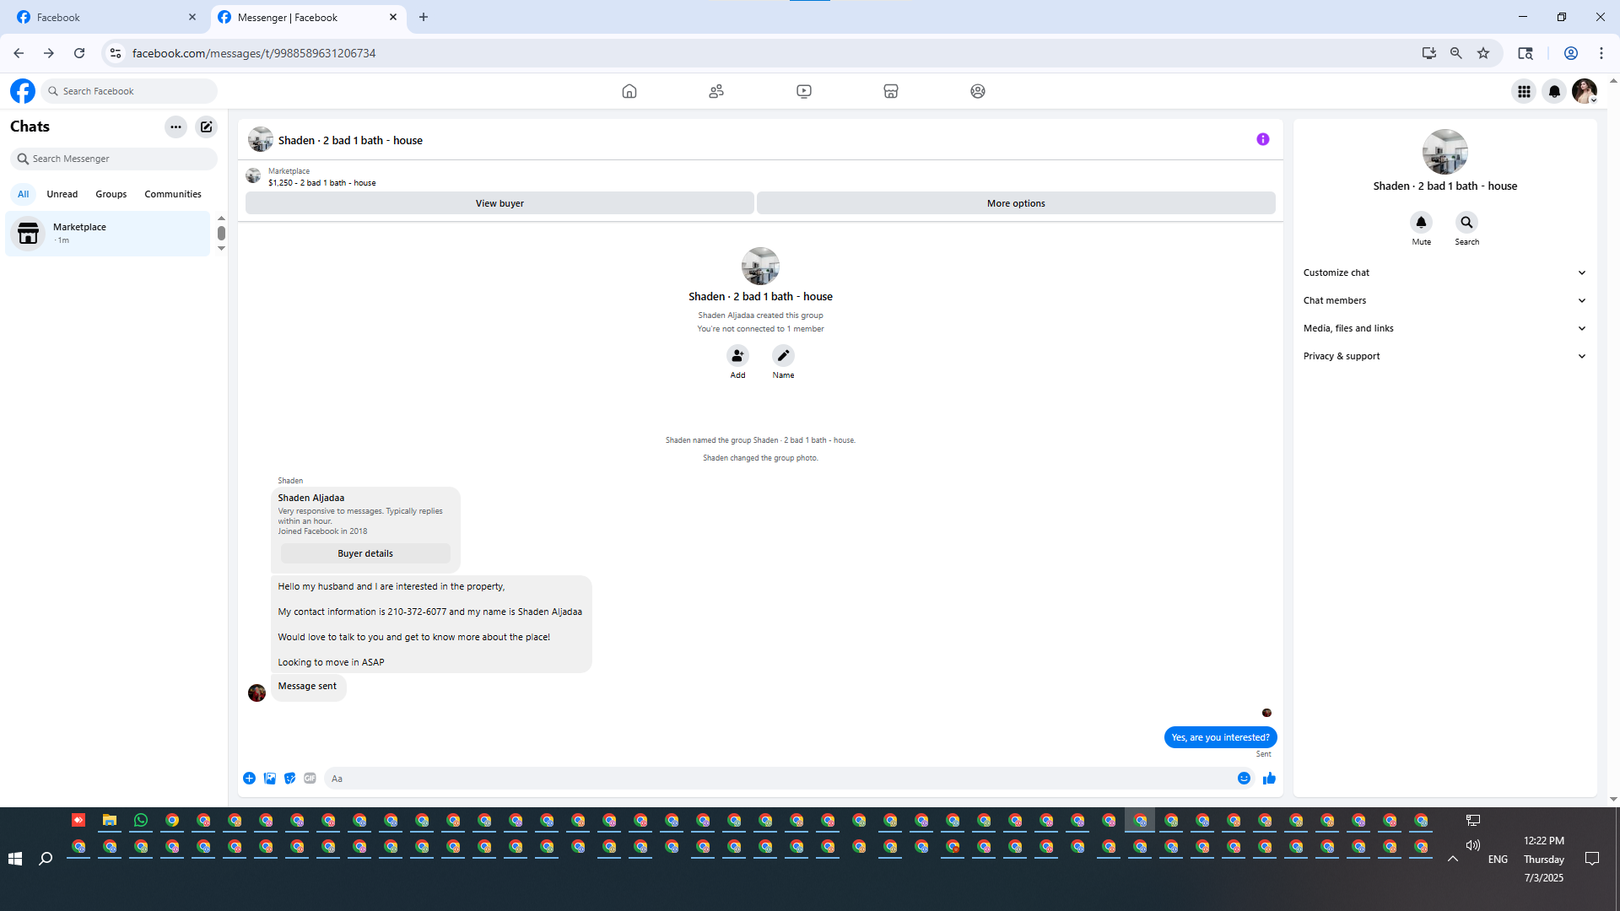The height and width of the screenshot is (911, 1620).
Task: Open the sticker chooser icon
Action: click(x=289, y=779)
